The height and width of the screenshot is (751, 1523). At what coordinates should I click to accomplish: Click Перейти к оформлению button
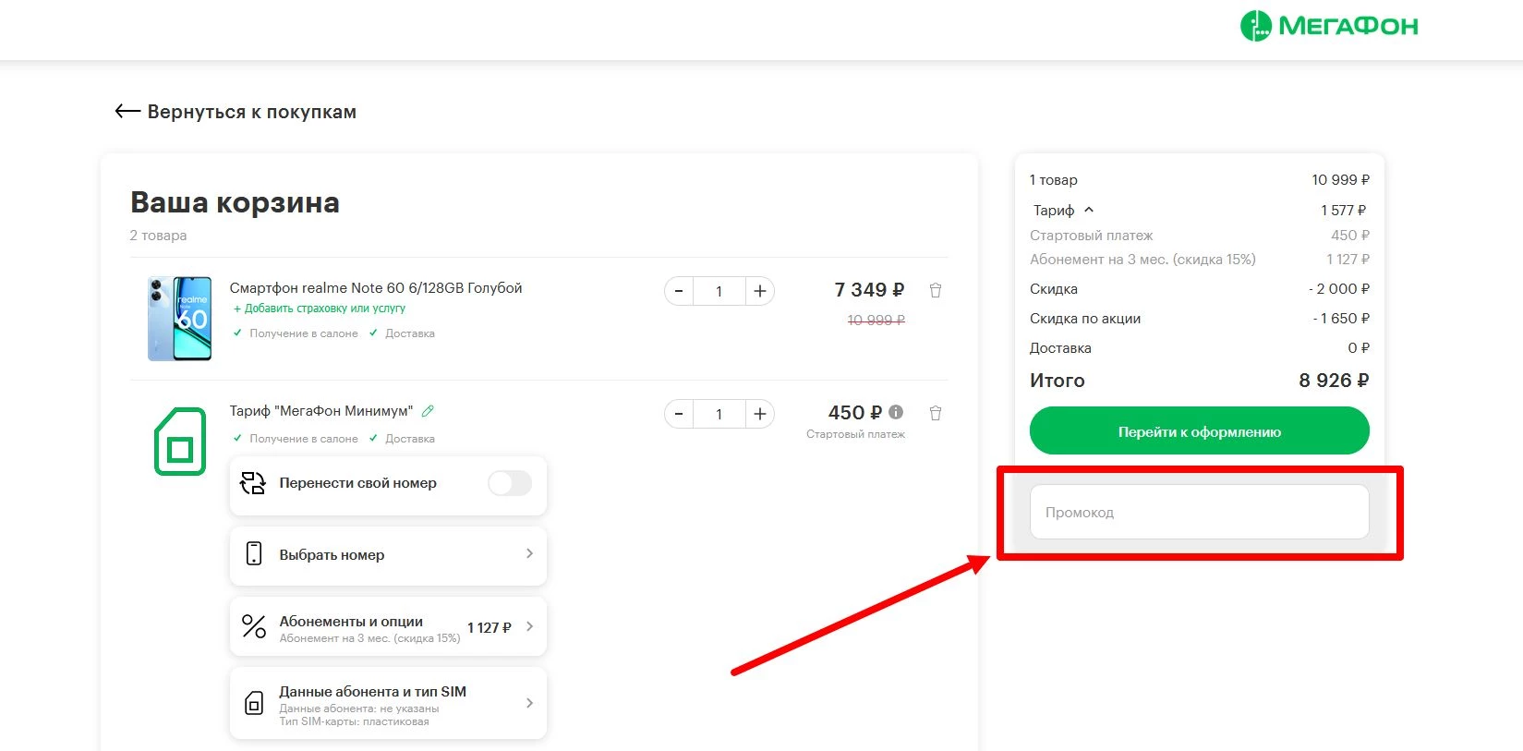[x=1199, y=432]
